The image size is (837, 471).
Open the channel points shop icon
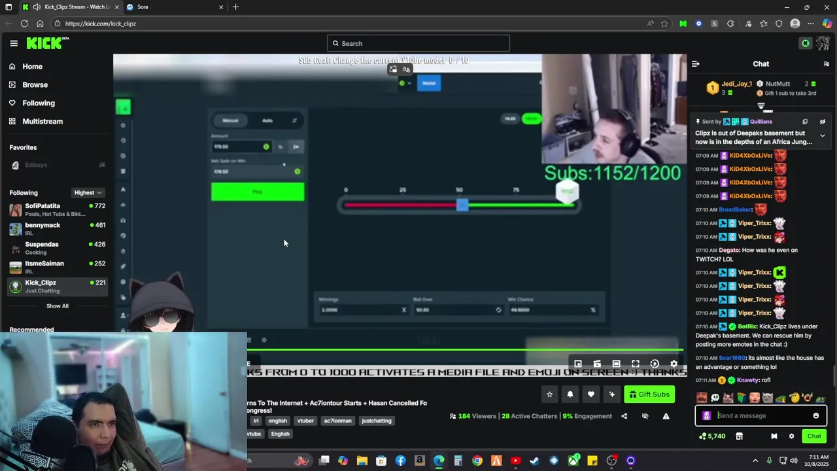740,436
